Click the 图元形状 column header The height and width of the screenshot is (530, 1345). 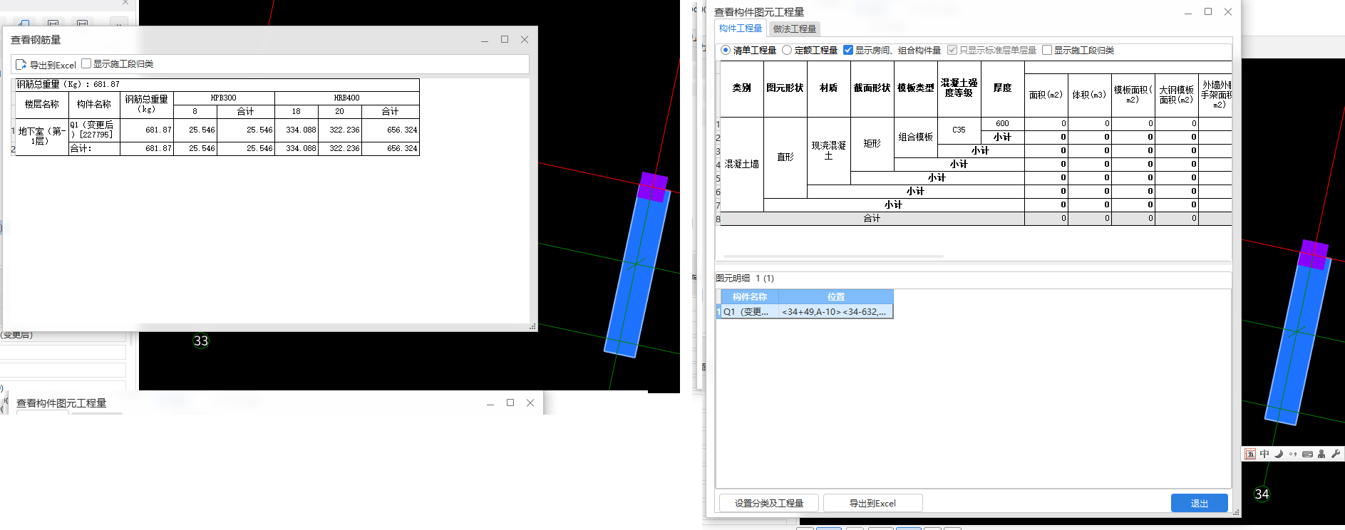[x=785, y=88]
